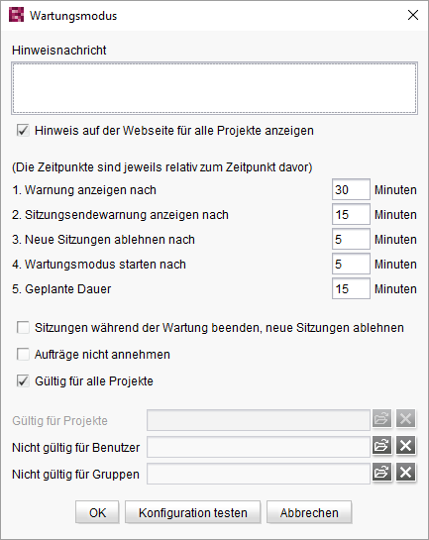Clear the Nicht gültig für Gruppen field

(406, 473)
